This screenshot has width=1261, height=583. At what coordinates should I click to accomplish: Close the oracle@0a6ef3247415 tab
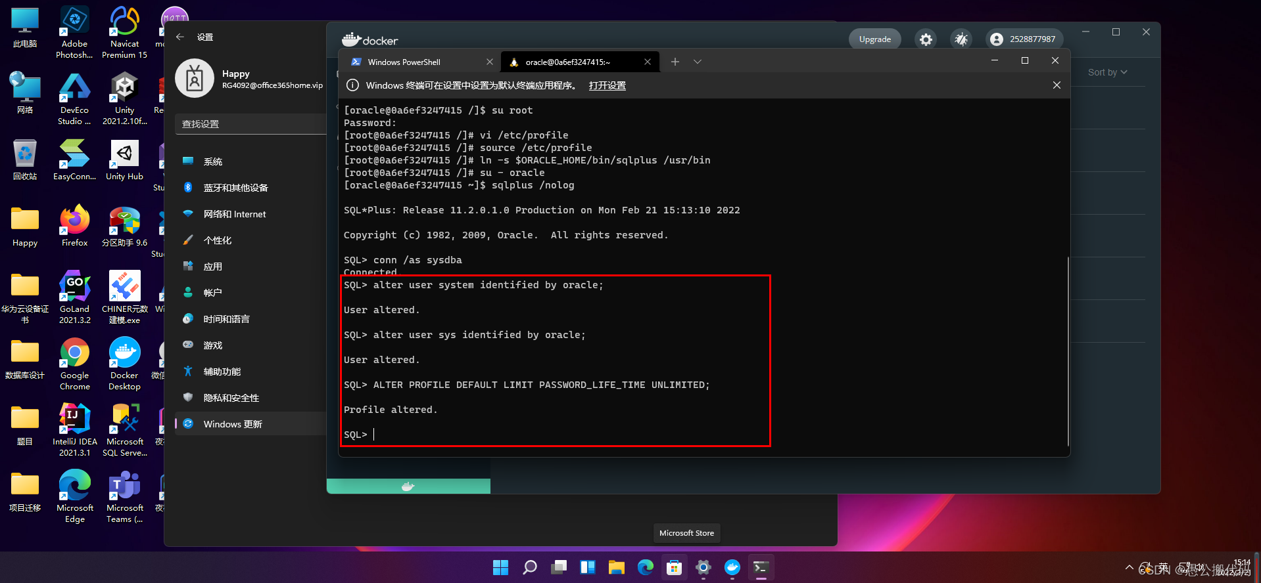[x=648, y=62]
